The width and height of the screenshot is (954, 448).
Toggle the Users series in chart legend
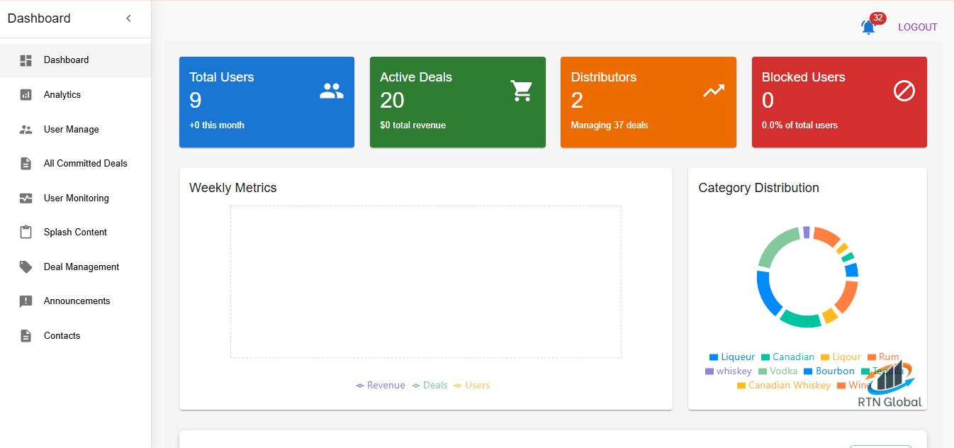coord(472,386)
